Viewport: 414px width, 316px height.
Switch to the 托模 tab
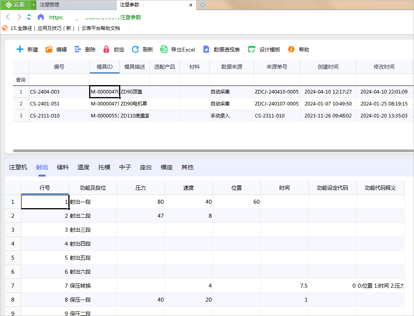(x=104, y=167)
